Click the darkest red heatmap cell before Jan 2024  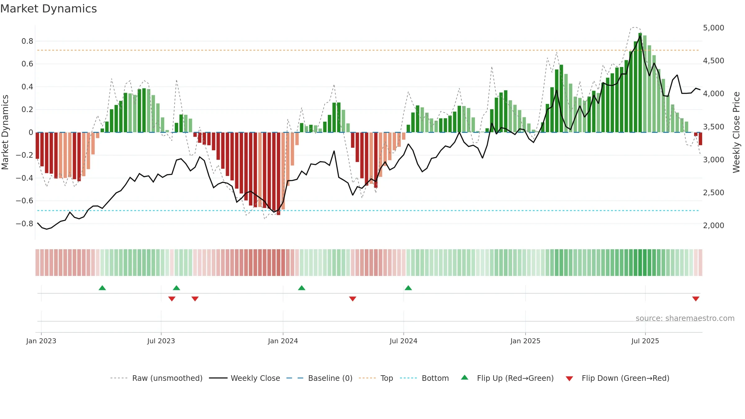pyautogui.click(x=278, y=263)
